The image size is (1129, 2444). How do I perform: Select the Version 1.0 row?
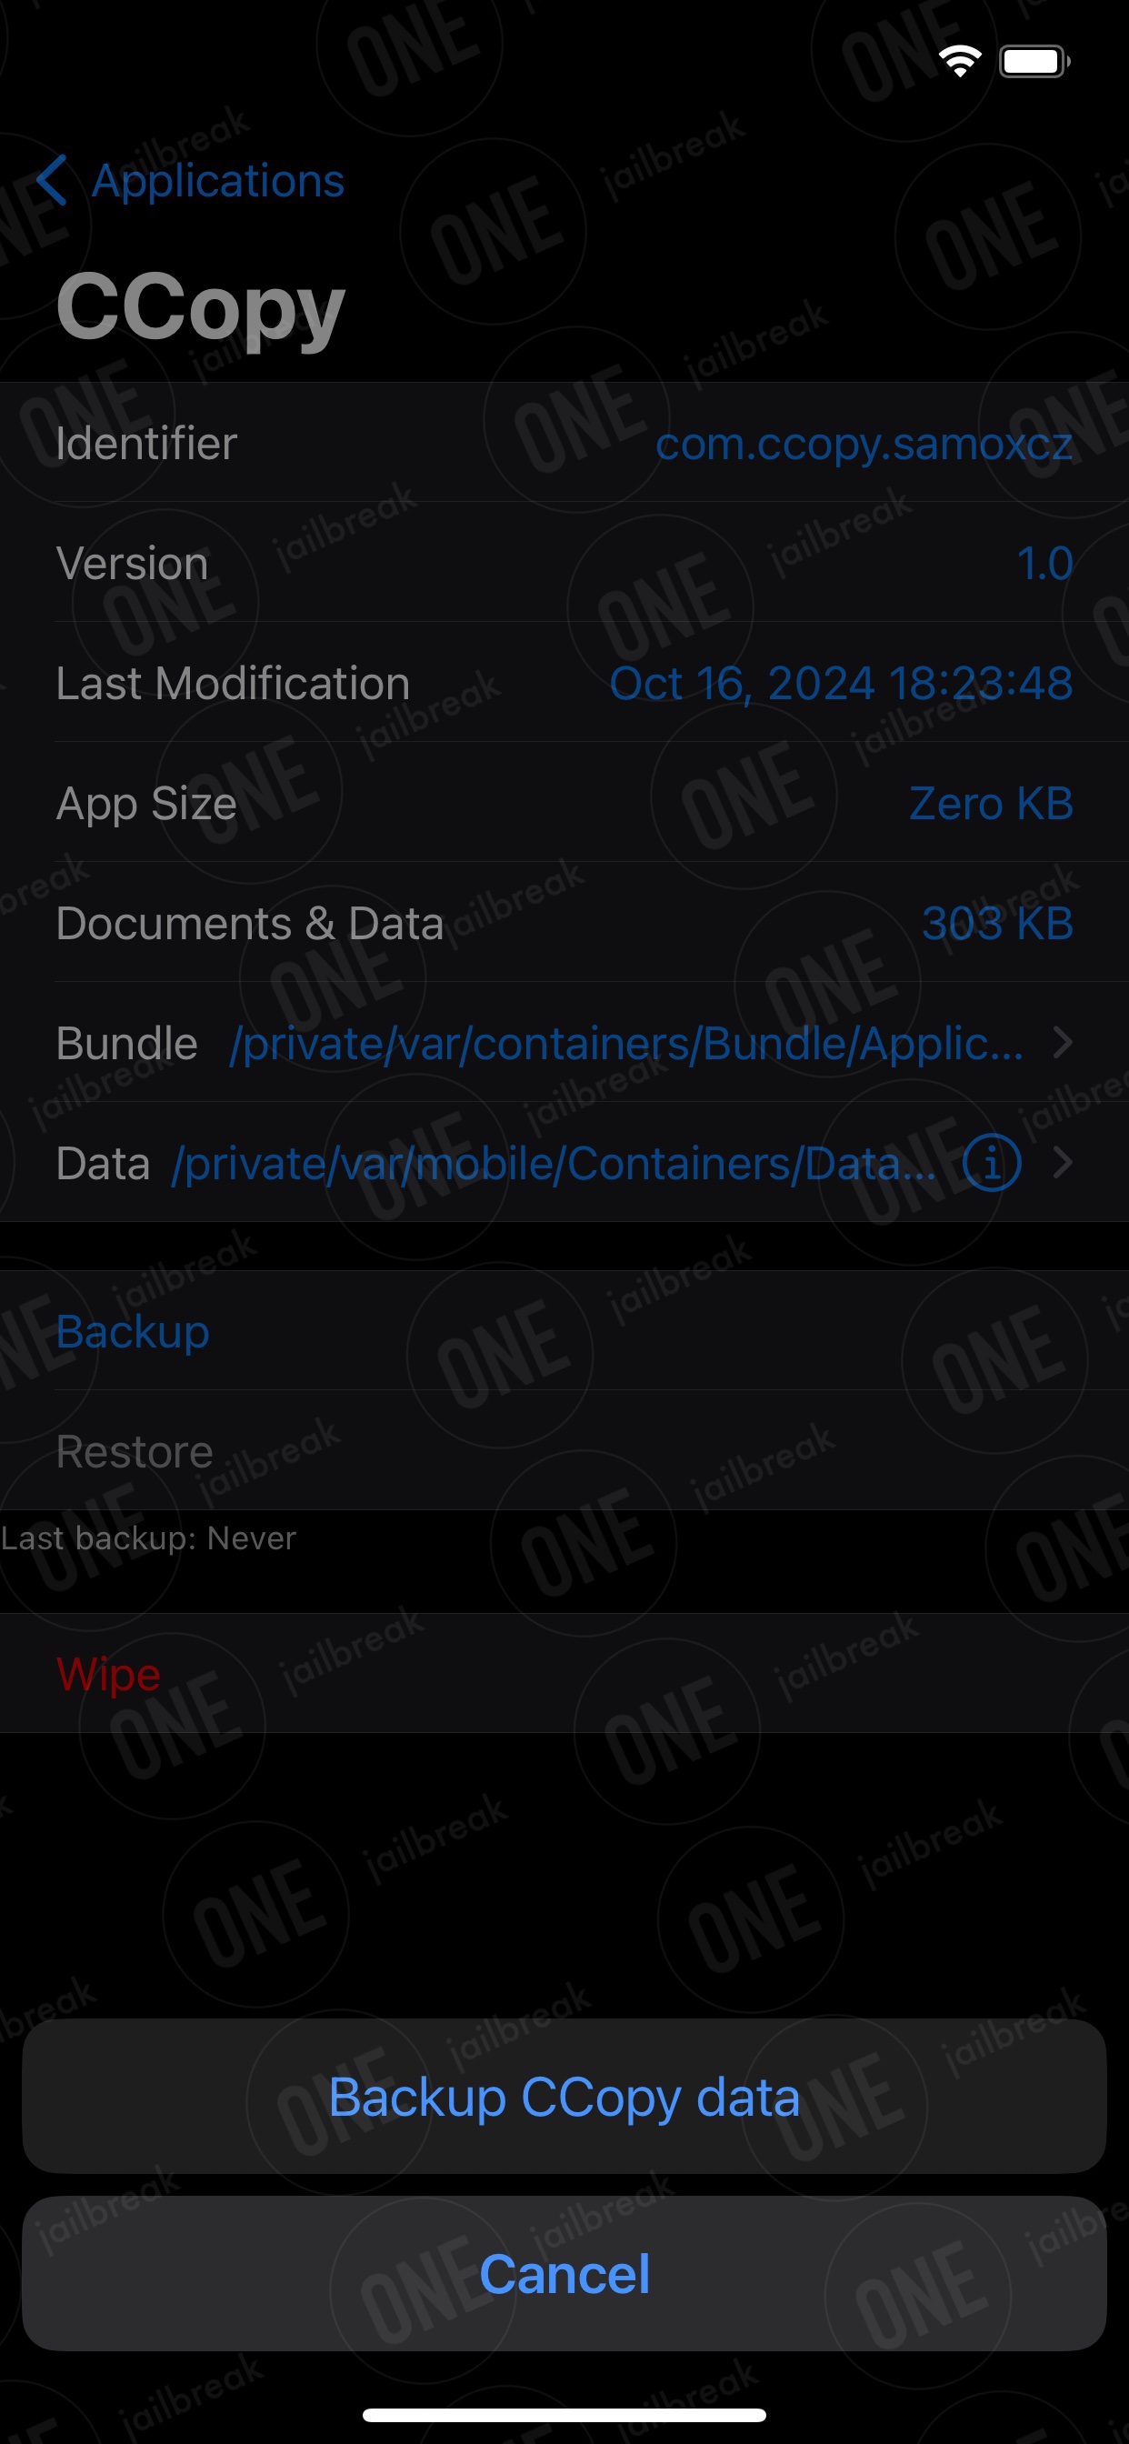pyautogui.click(x=564, y=563)
